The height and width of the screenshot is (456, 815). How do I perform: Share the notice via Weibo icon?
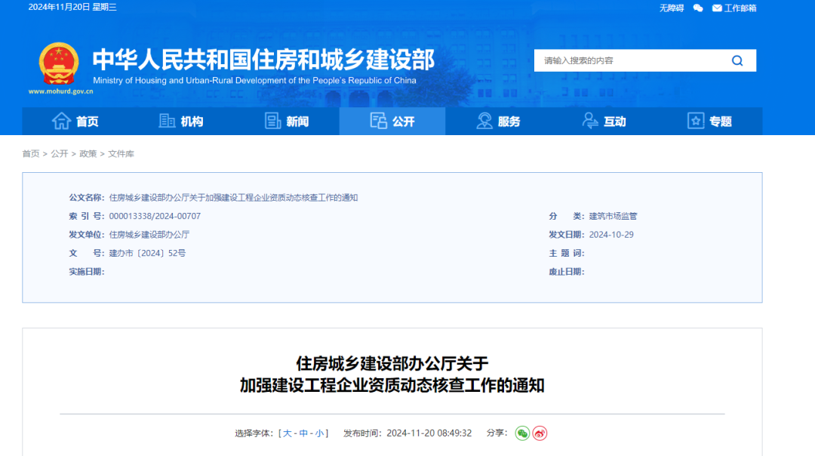(x=540, y=433)
